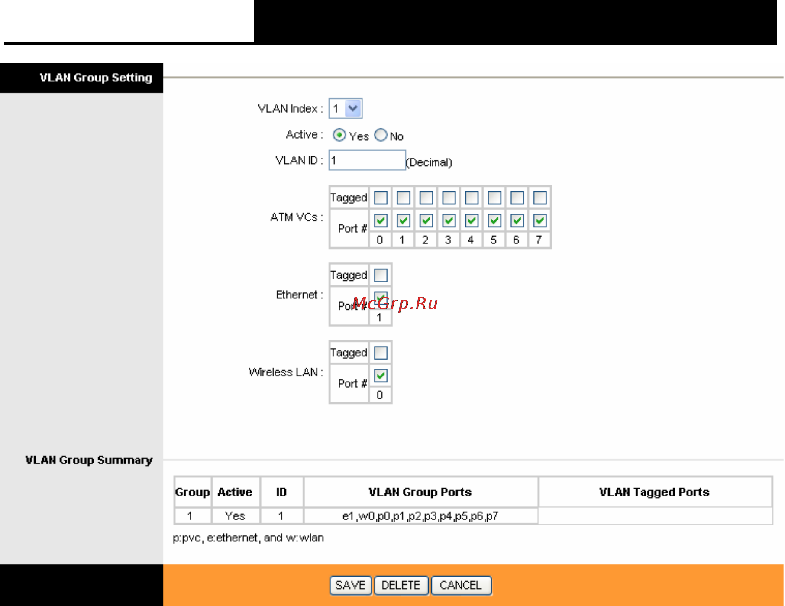Uncheck ATM VCs Port # 7 checkbox
This screenshot has width=785, height=606.
tap(540, 220)
